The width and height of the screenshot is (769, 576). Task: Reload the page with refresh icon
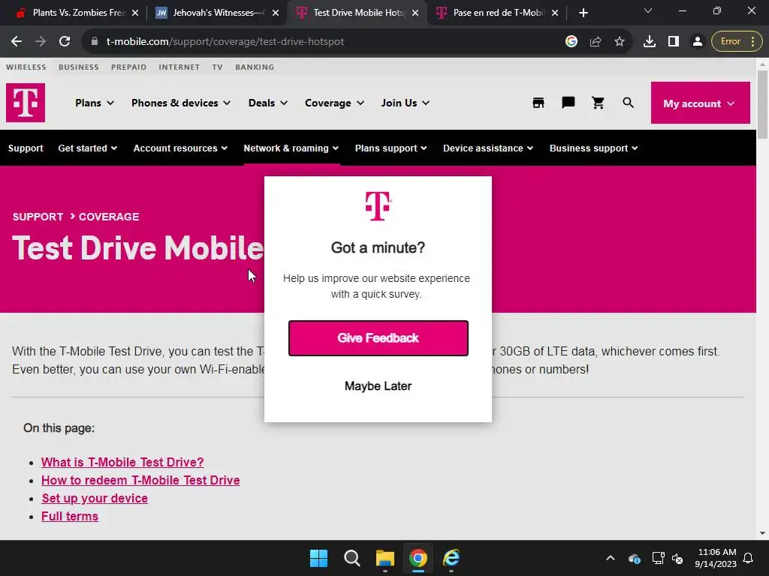pyautogui.click(x=65, y=42)
